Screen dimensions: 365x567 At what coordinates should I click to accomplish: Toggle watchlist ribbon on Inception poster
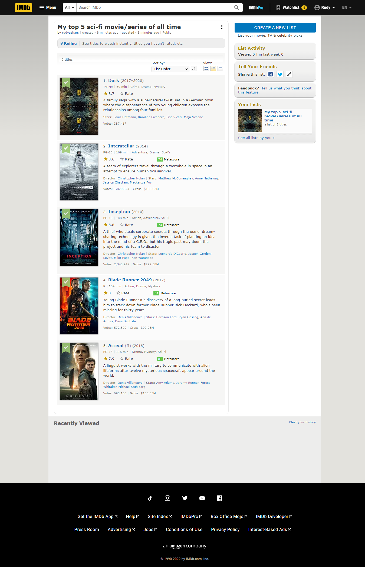[66, 214]
